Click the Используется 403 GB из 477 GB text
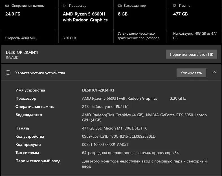The width and height of the screenshot is (222, 176). coord(195,36)
